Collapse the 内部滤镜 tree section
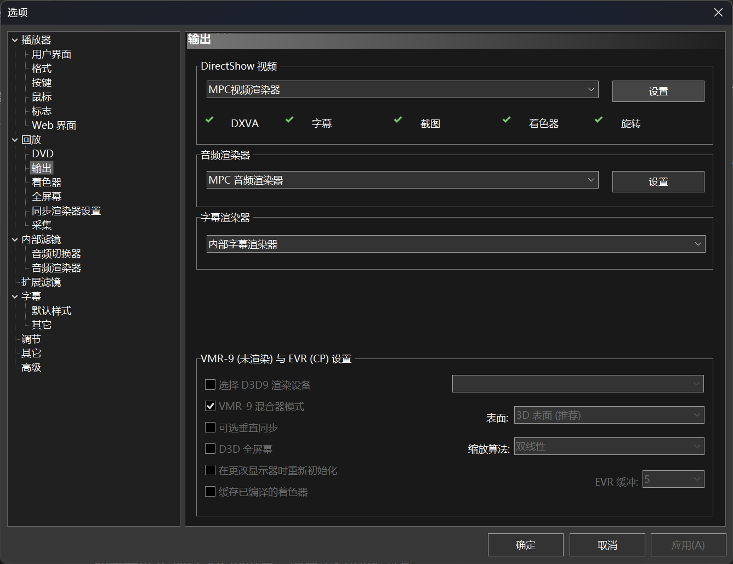The width and height of the screenshot is (733, 564). click(15, 240)
